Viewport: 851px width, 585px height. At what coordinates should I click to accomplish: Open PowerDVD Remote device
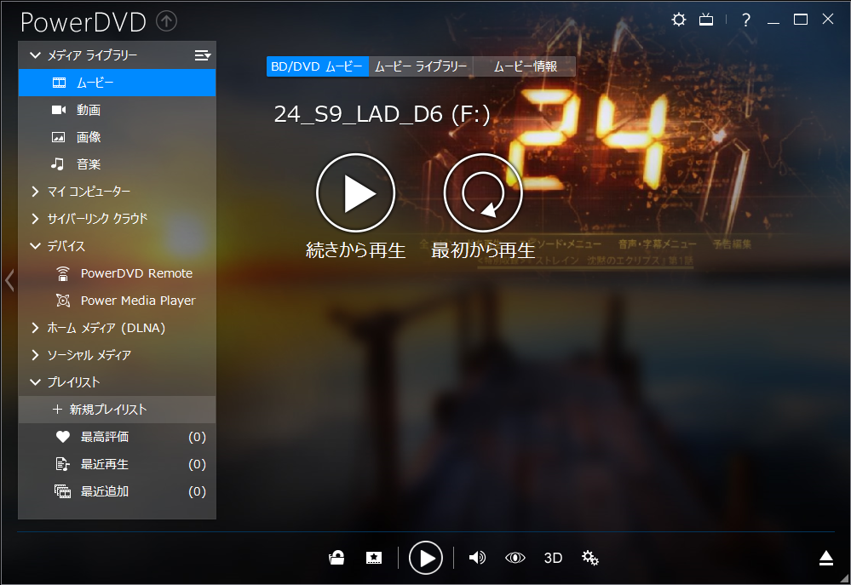(118, 273)
